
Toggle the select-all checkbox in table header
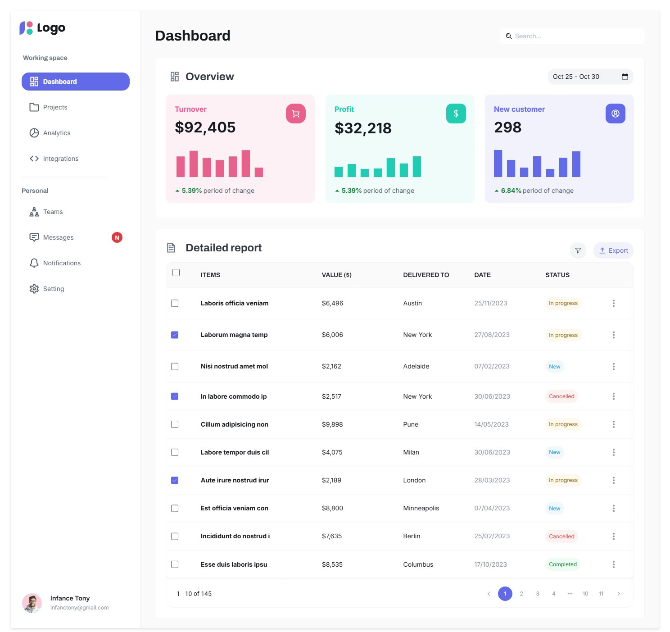[176, 273]
